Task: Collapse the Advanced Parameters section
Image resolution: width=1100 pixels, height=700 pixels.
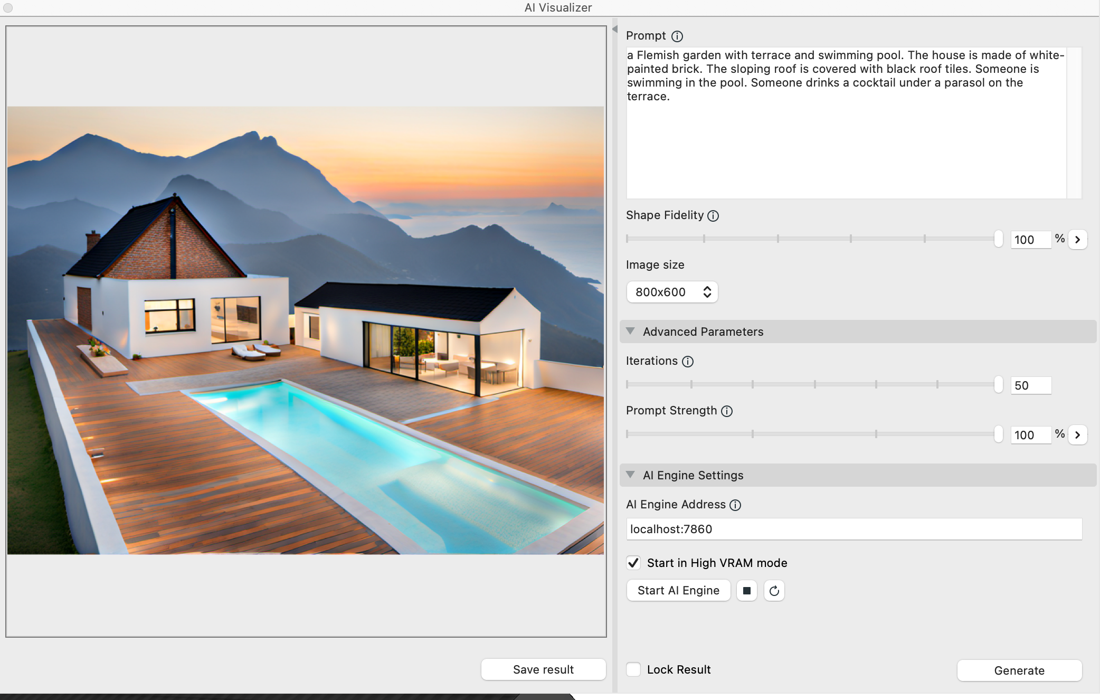Action: click(x=630, y=332)
